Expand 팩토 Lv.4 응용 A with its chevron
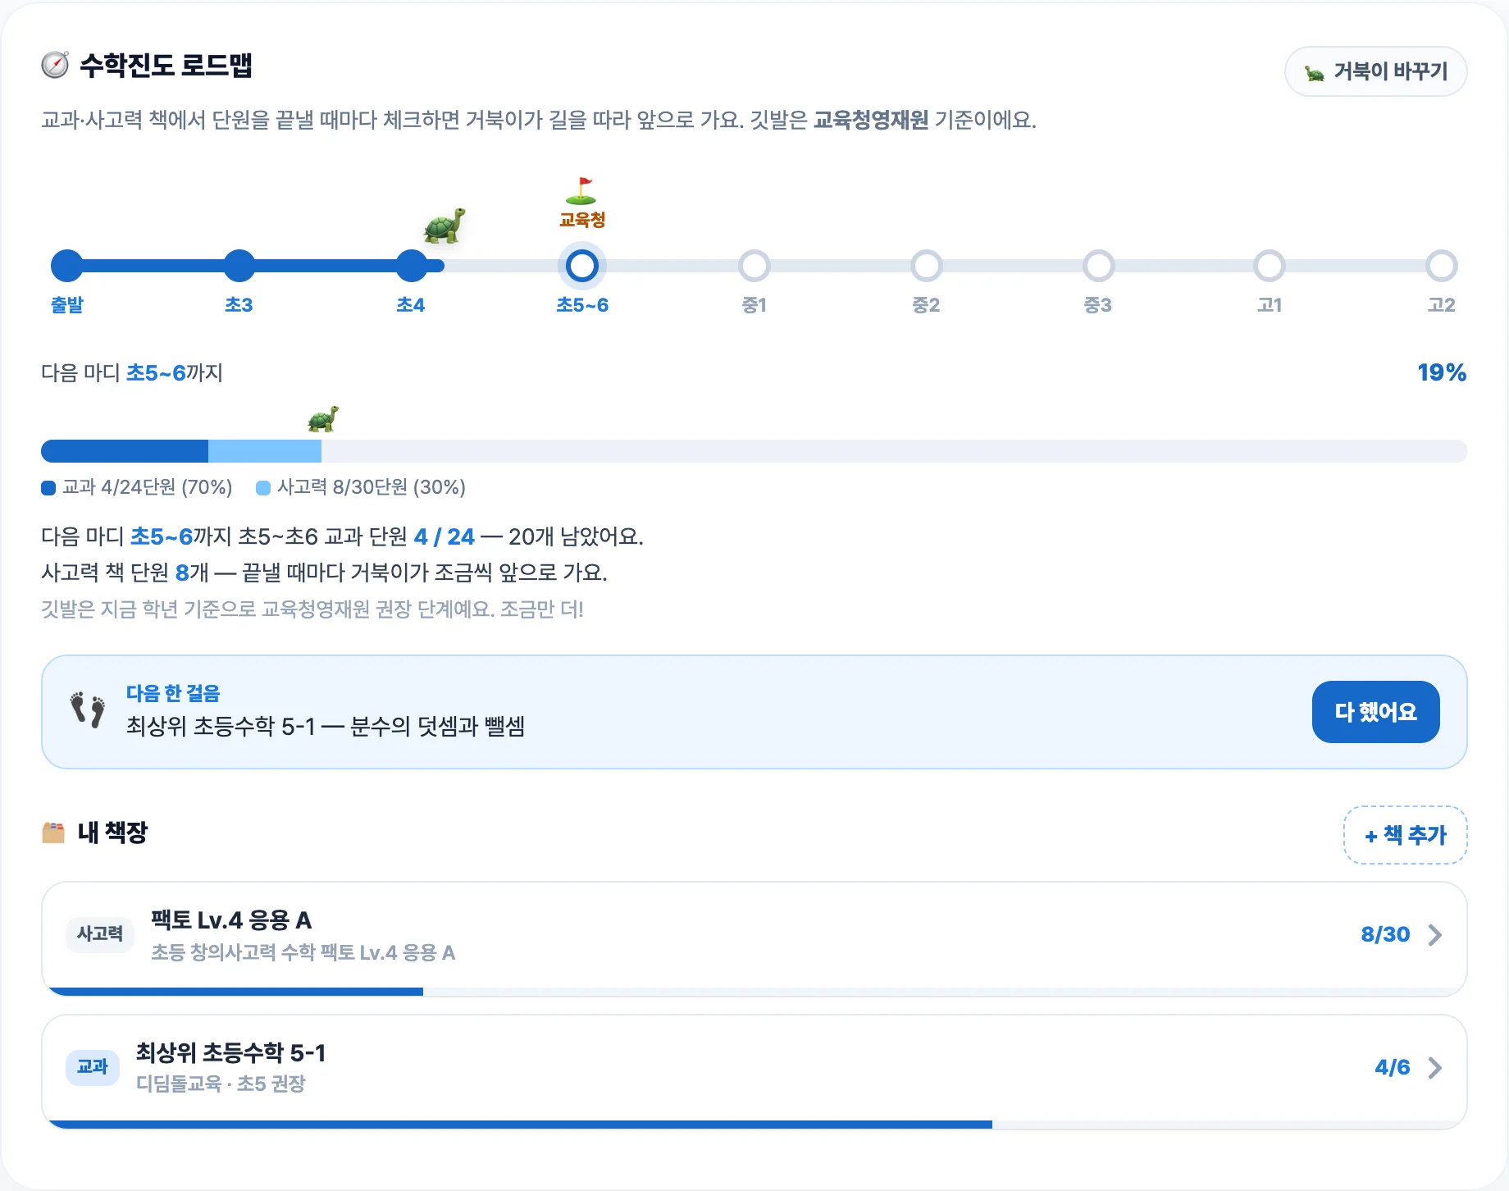1509x1191 pixels. (x=1434, y=935)
